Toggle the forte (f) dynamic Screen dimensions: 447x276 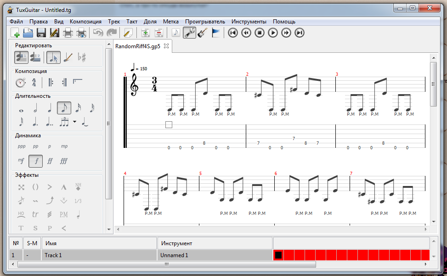35,161
